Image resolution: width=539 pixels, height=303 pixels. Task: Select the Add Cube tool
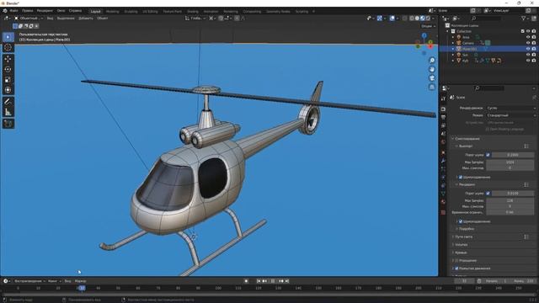[x=8, y=124]
